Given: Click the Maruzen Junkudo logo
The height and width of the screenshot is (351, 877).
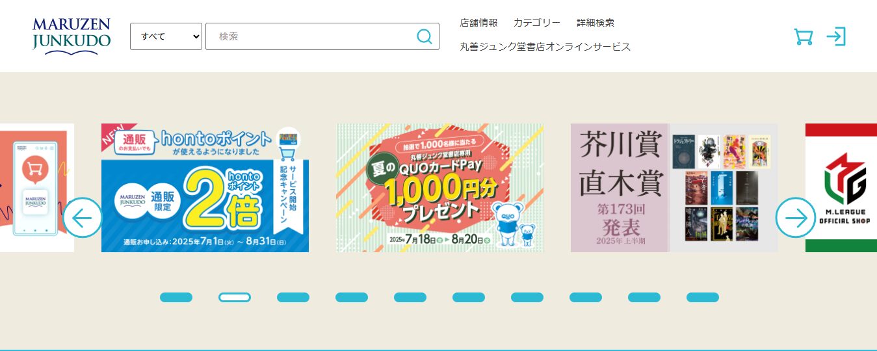Looking at the screenshot, I should (x=72, y=36).
